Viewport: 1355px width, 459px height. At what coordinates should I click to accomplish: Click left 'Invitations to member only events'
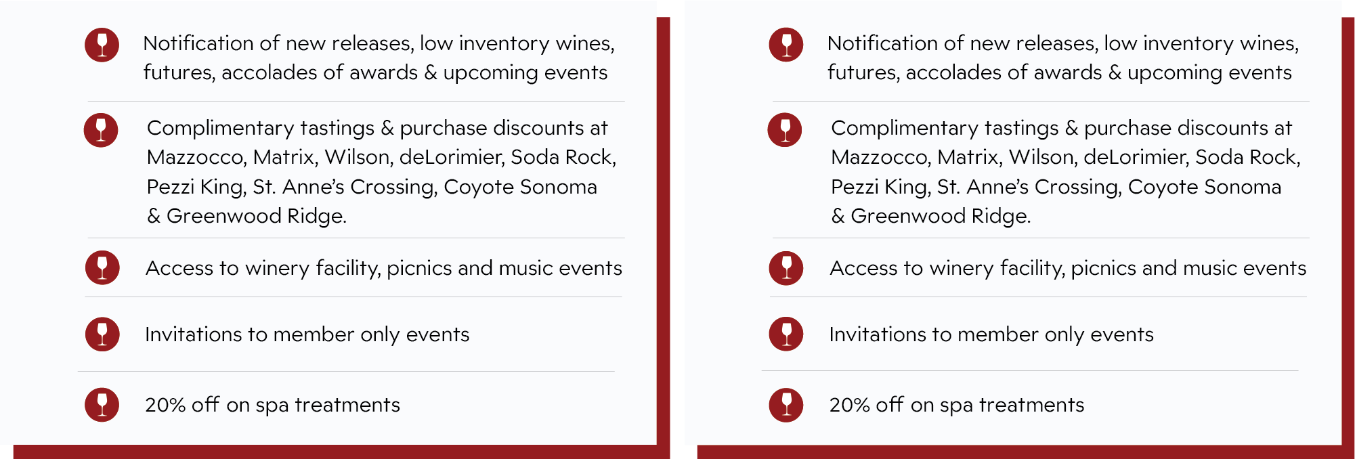pos(307,334)
